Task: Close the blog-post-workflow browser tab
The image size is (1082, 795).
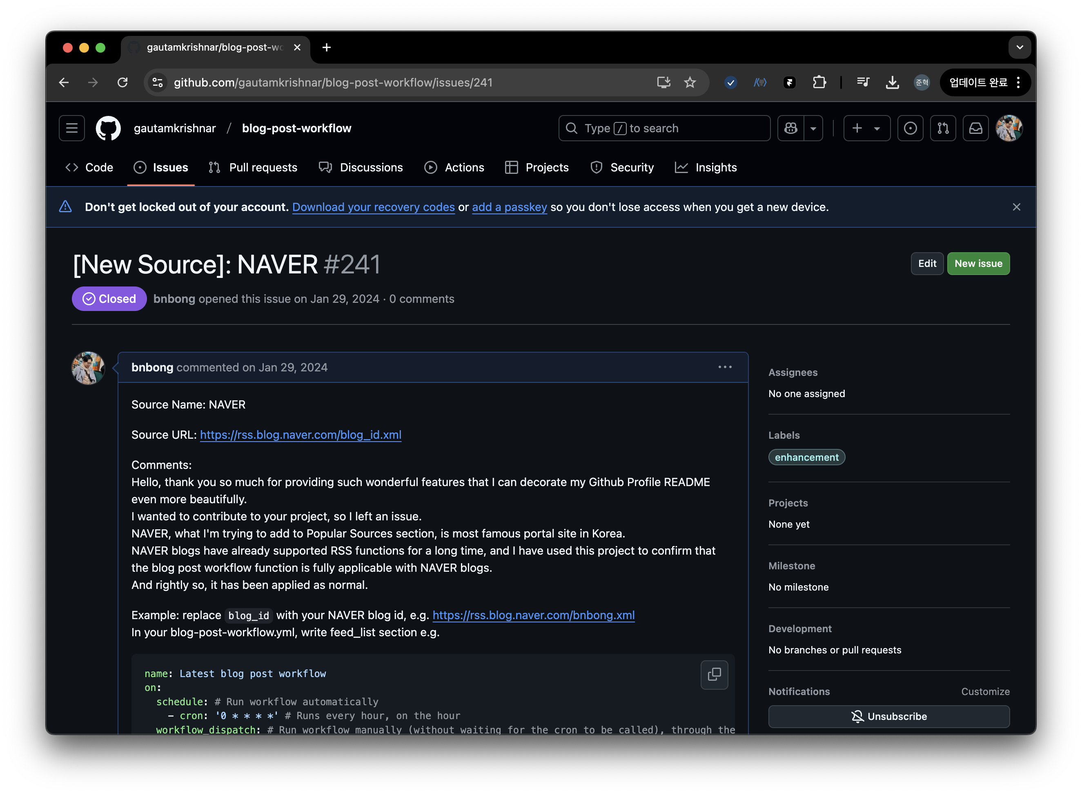Action: 297,48
